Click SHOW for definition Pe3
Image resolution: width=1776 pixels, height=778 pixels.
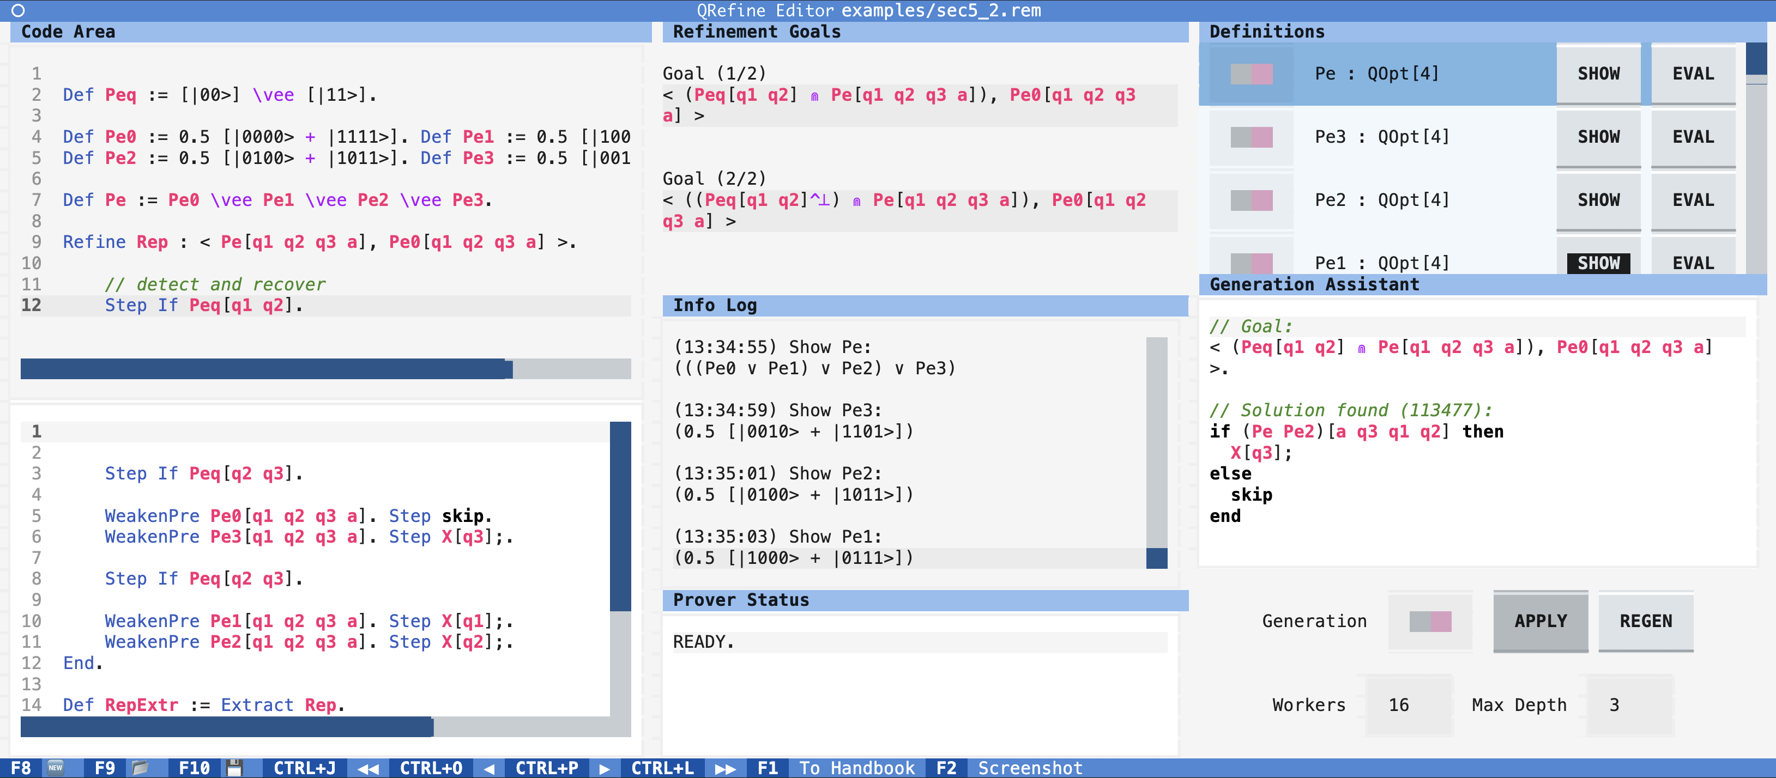click(1599, 137)
